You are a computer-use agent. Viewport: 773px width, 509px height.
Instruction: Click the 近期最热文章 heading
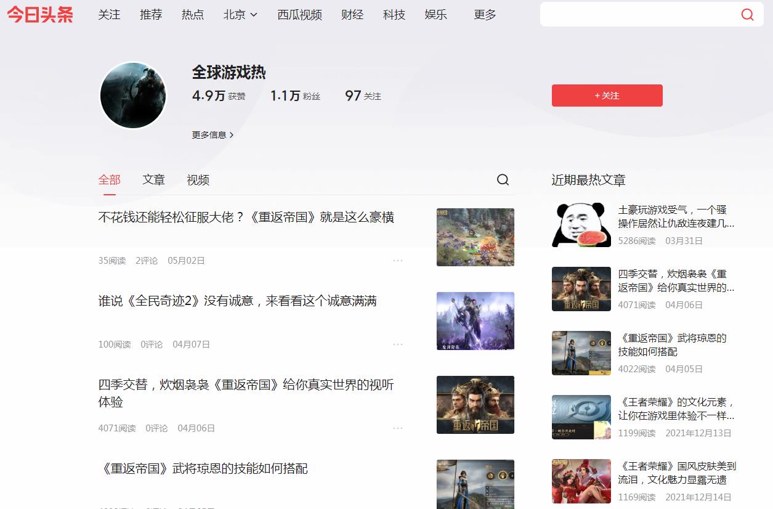tap(588, 180)
